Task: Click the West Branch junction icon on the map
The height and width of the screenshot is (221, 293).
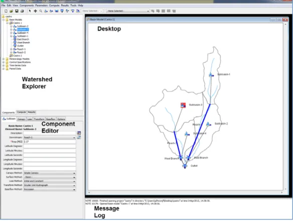Action: 181,158
